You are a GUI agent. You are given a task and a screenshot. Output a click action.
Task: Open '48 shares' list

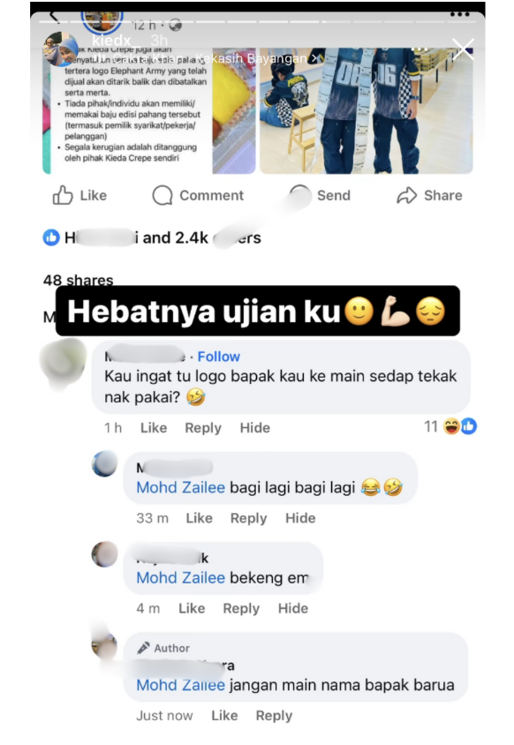(x=79, y=280)
